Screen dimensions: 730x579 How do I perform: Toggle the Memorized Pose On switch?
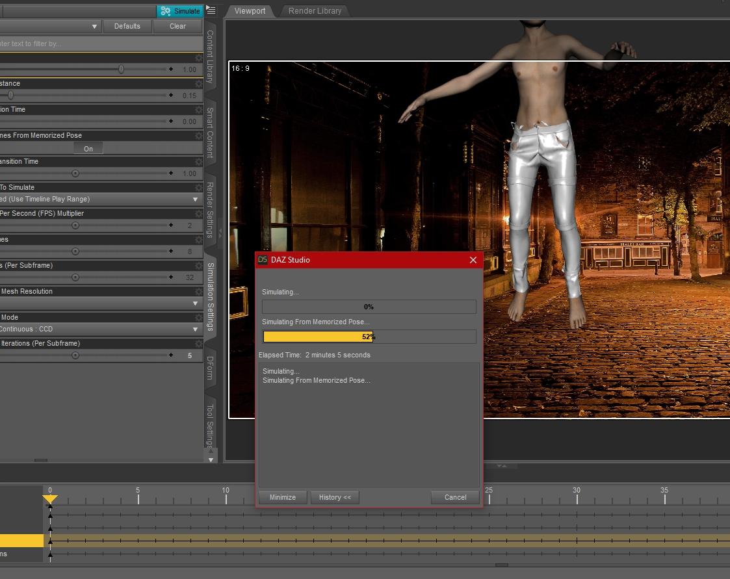[88, 149]
